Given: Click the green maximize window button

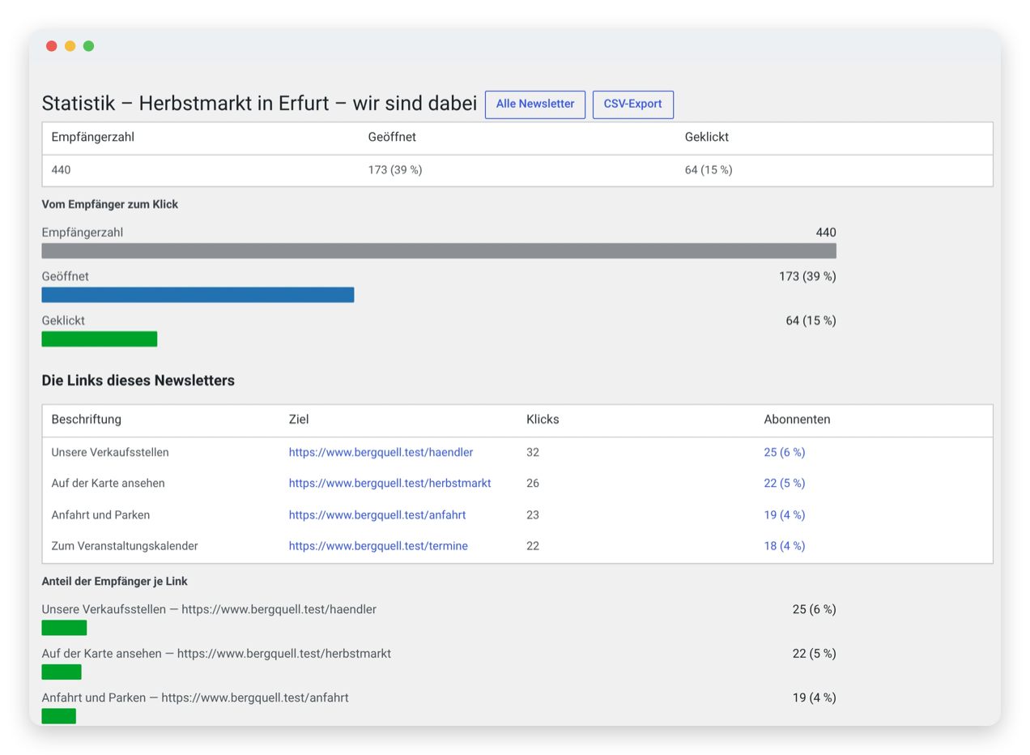Looking at the screenshot, I should pos(89,46).
